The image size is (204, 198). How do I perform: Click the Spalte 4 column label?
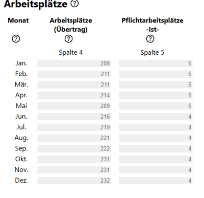(x=71, y=52)
